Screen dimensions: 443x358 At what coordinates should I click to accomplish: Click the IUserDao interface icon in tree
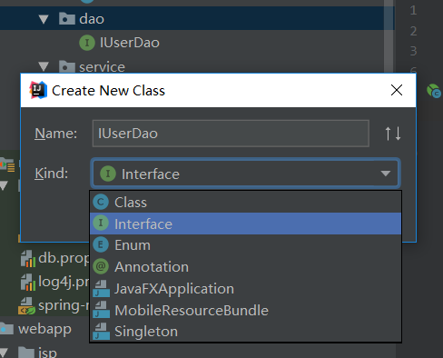point(87,43)
